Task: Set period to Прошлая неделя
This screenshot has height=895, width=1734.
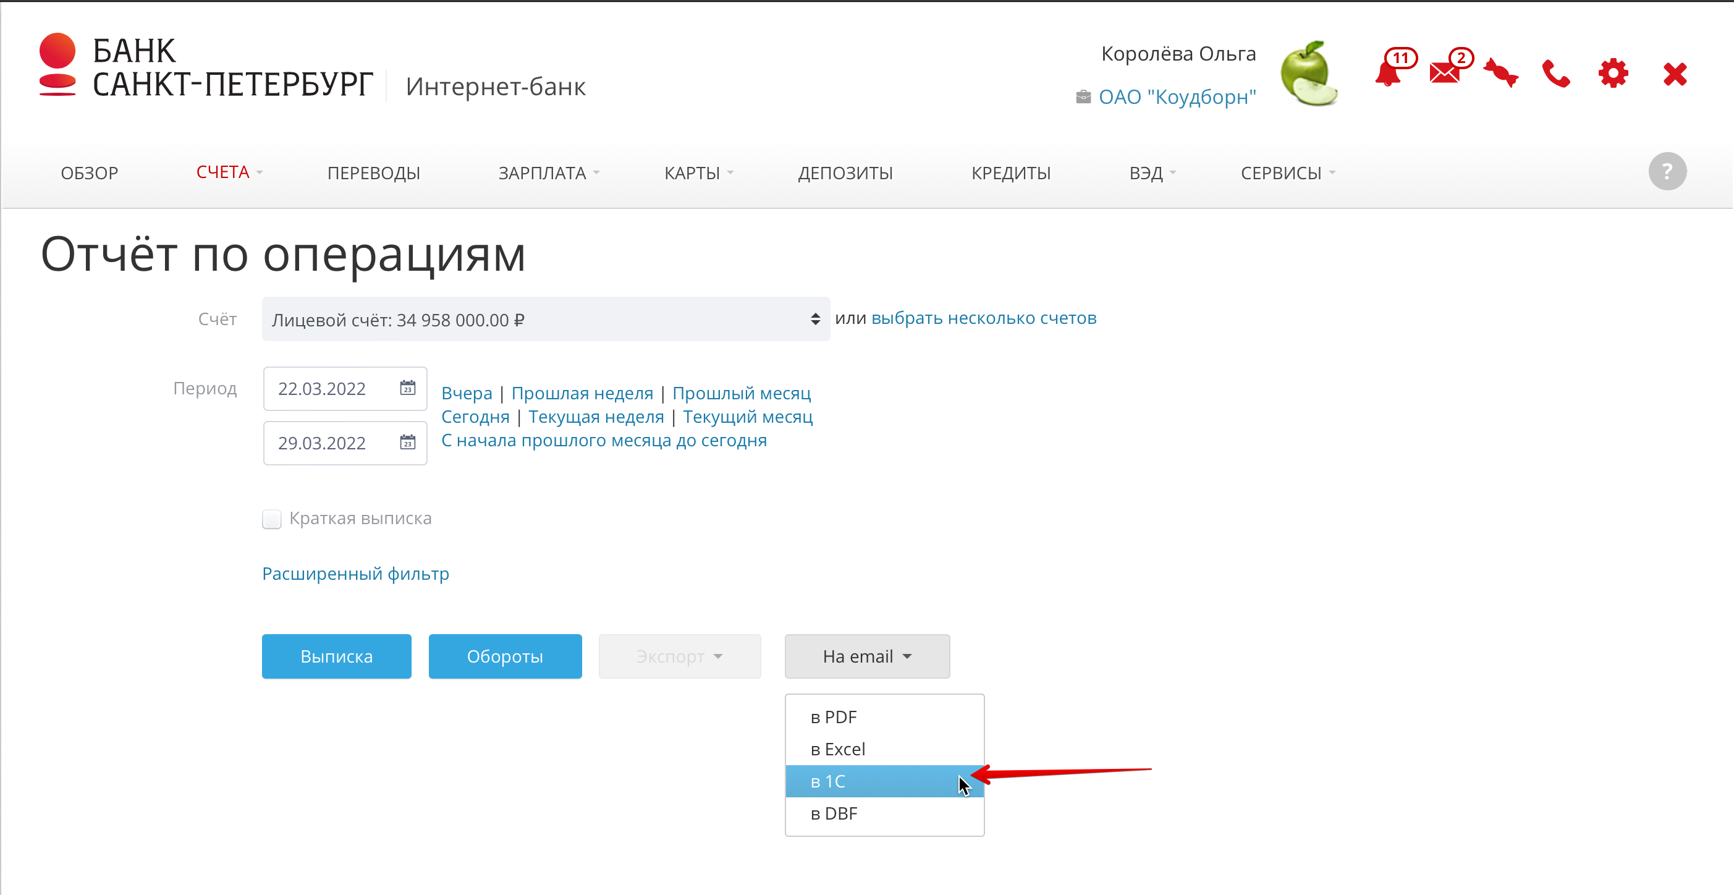Action: (x=582, y=393)
